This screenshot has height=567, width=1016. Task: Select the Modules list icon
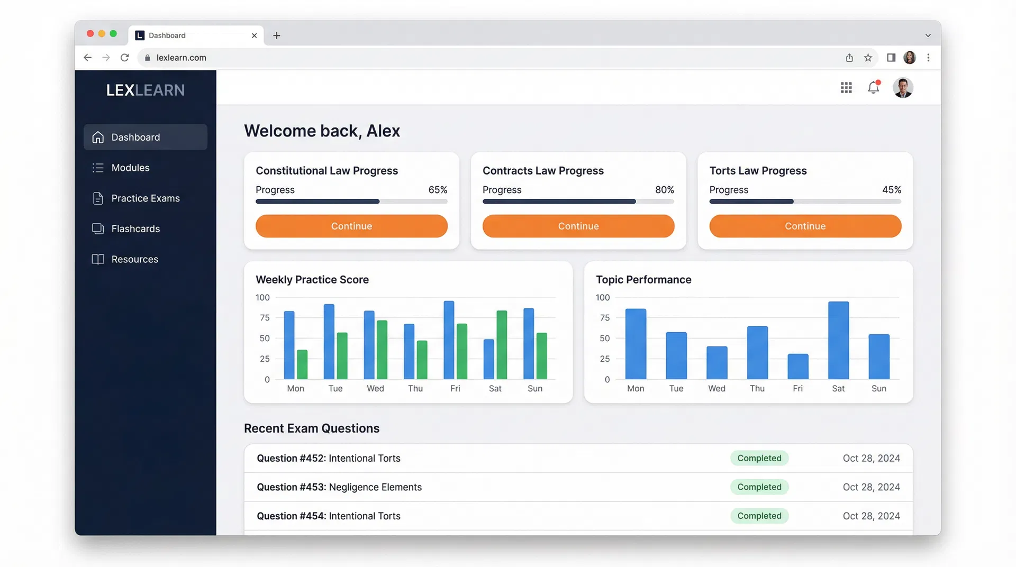click(98, 167)
